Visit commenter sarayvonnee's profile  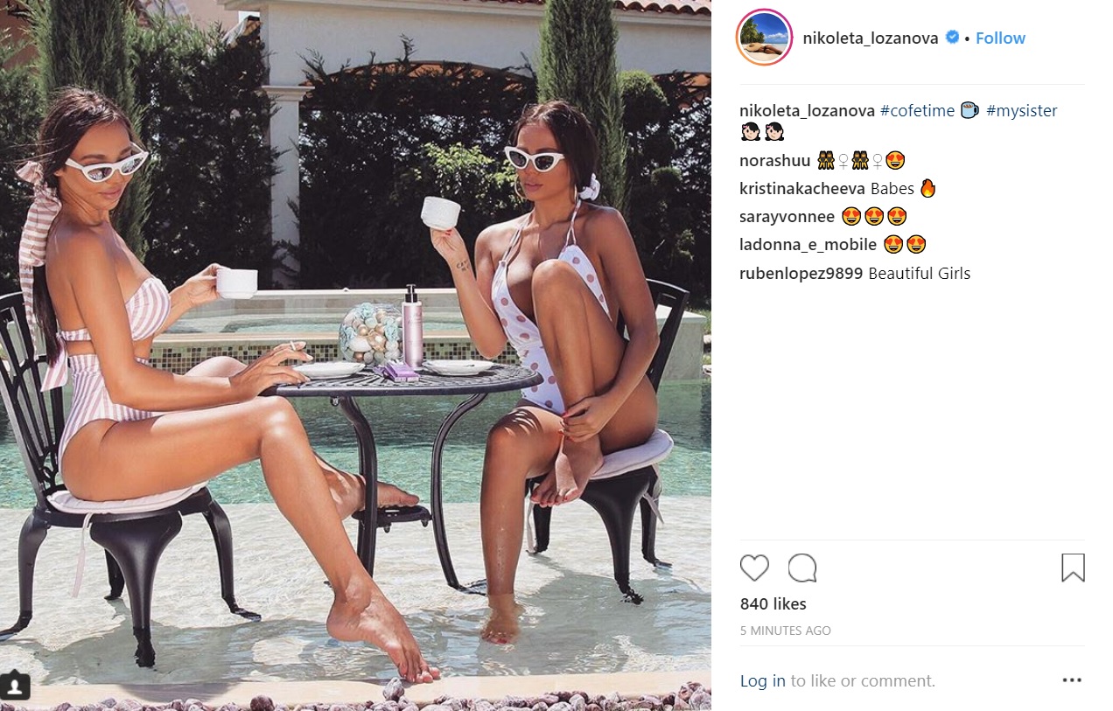coord(787,216)
